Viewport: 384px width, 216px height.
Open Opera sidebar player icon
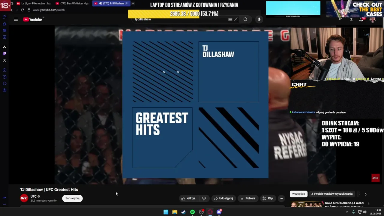coord(4,70)
